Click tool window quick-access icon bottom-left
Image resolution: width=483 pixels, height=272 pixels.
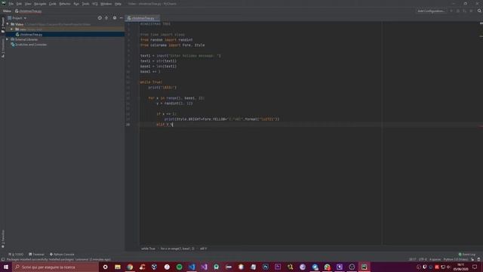point(3,260)
